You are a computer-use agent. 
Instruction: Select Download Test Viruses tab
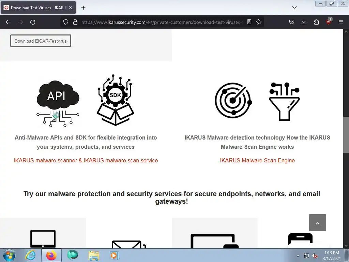click(x=38, y=8)
